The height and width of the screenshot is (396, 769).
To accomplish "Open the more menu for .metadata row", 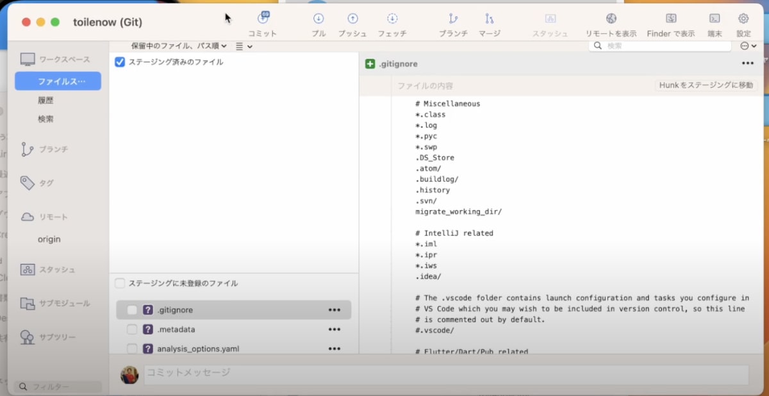I will tap(335, 329).
